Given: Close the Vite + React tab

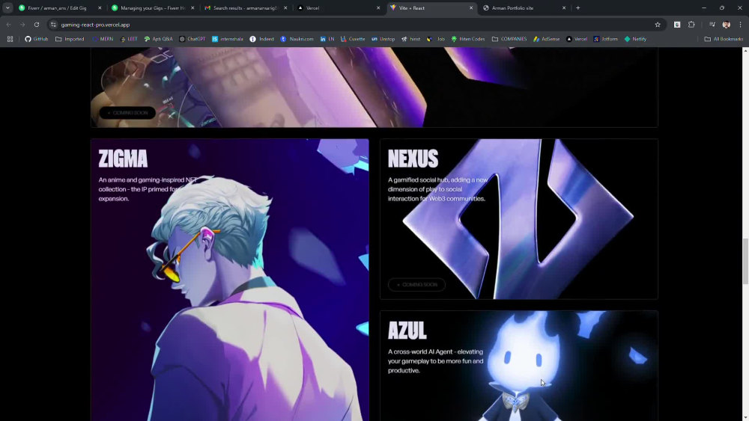Looking at the screenshot, I should tap(471, 8).
